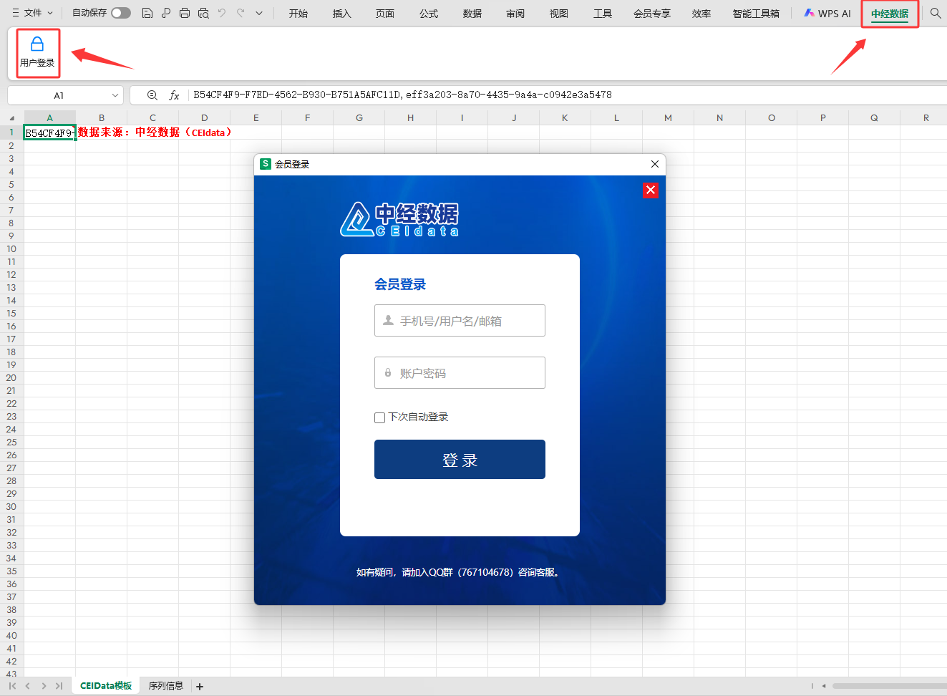Open the 序列信息 sheet tab
Image resolution: width=947 pixels, height=696 pixels.
coord(165,686)
